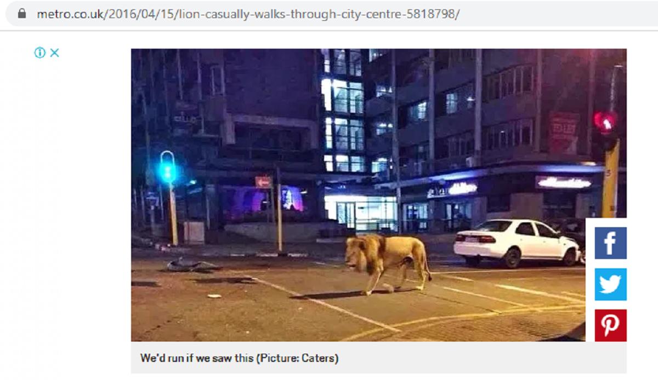The height and width of the screenshot is (380, 658).
Task: Click the white car in the photo
Action: click(516, 243)
